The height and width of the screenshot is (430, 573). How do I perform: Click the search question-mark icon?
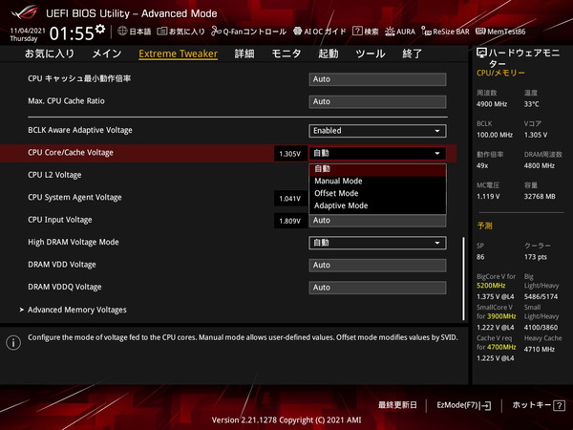tap(357, 32)
